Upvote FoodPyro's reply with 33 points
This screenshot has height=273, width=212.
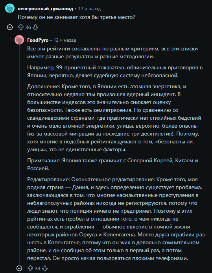30,268
